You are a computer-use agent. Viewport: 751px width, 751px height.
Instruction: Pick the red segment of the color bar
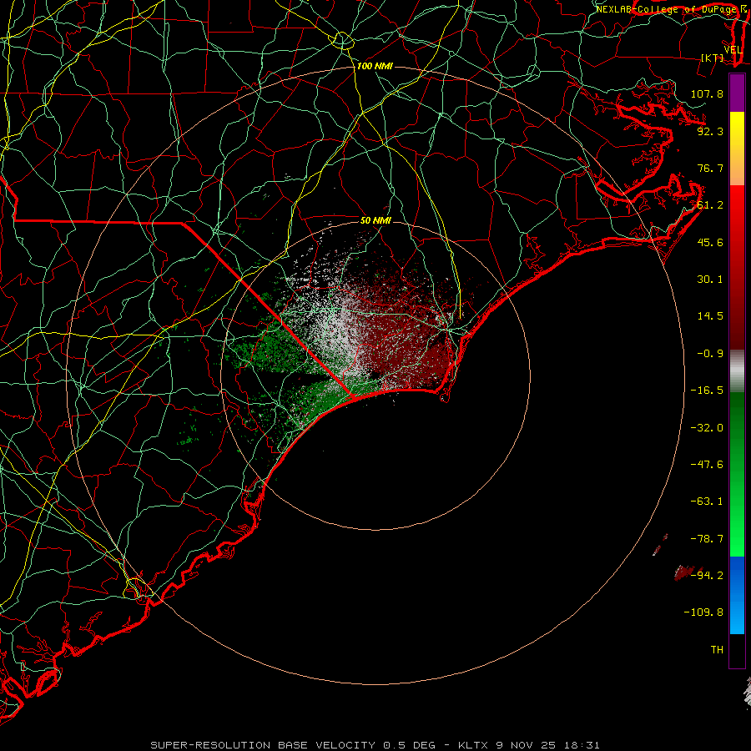(x=737, y=267)
